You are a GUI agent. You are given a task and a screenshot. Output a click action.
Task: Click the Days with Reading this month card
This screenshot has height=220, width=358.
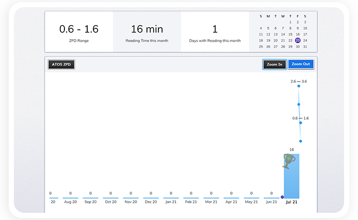click(215, 32)
